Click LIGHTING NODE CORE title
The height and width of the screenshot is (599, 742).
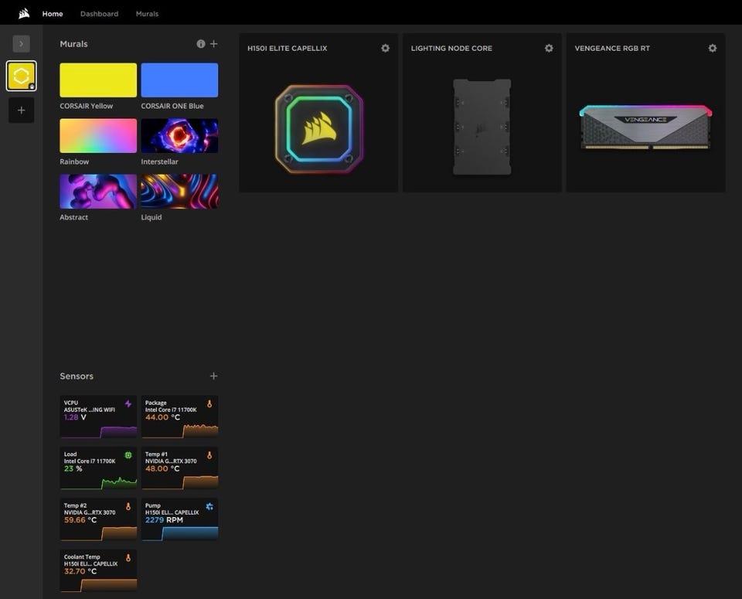click(x=451, y=48)
